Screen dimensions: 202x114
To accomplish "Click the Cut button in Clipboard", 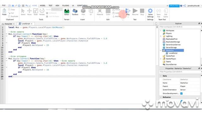I will (x=11, y=13).
